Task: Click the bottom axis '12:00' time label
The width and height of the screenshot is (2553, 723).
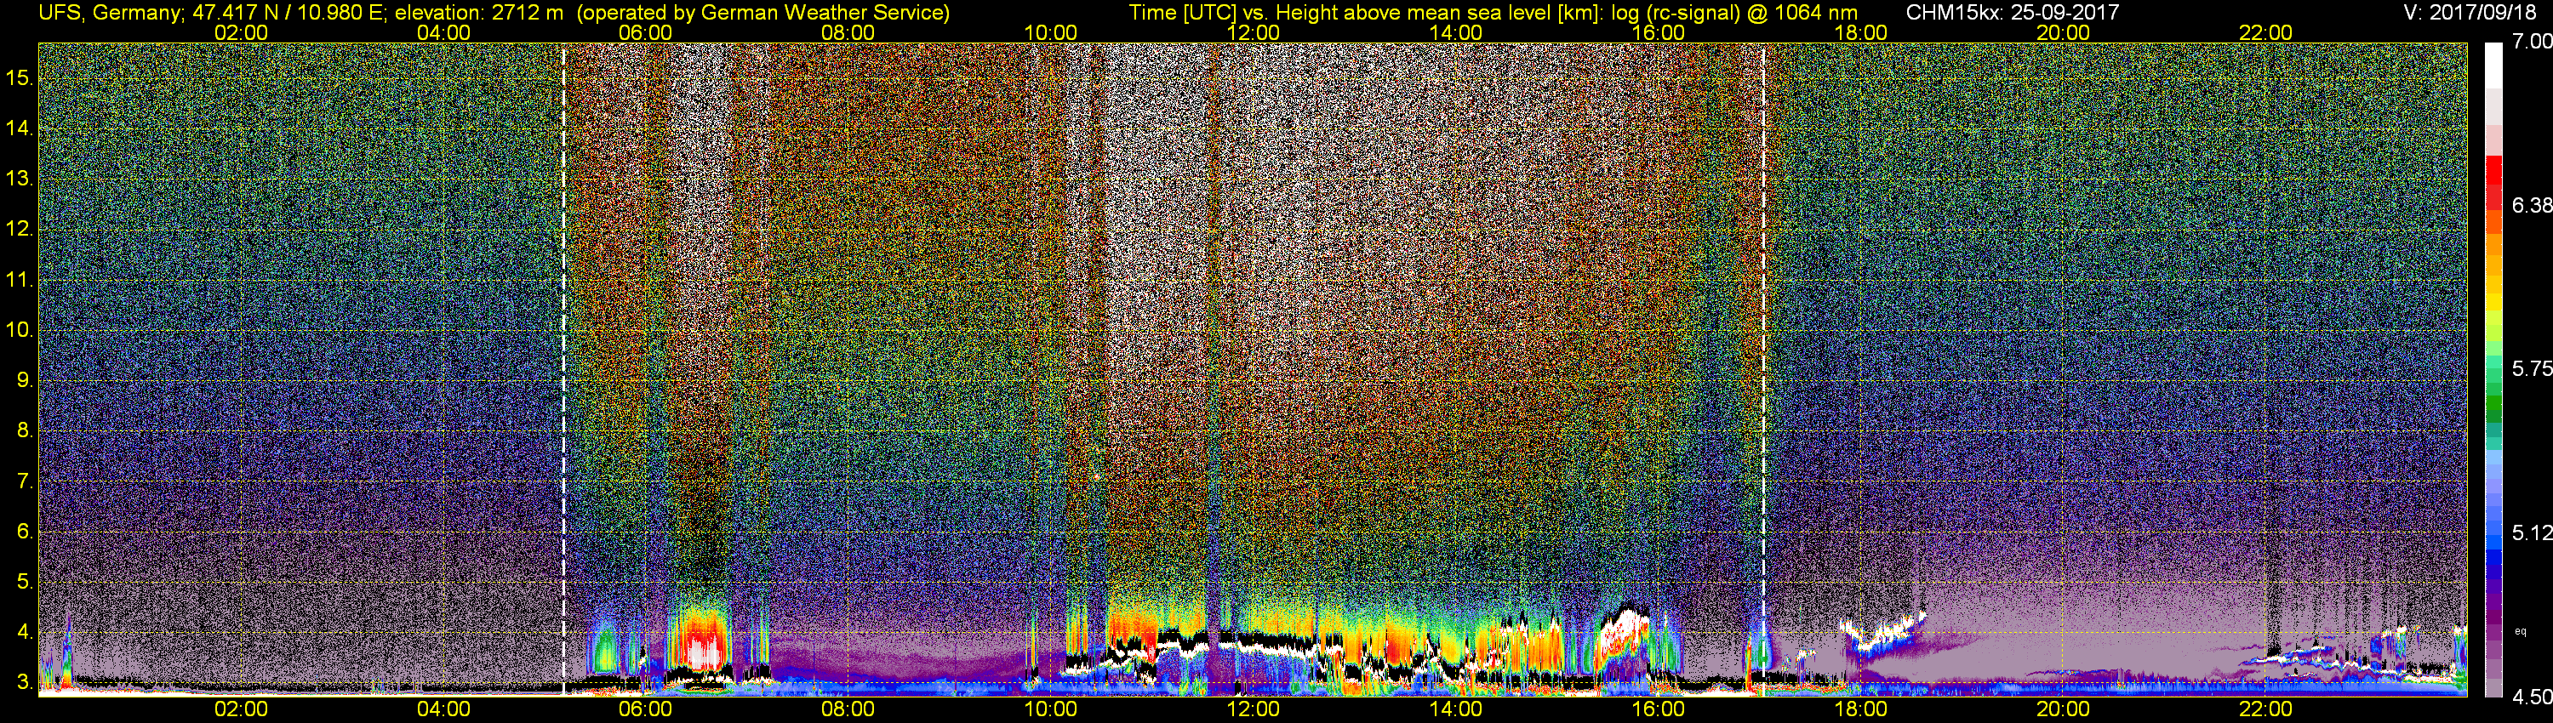Action: [x=1253, y=709]
